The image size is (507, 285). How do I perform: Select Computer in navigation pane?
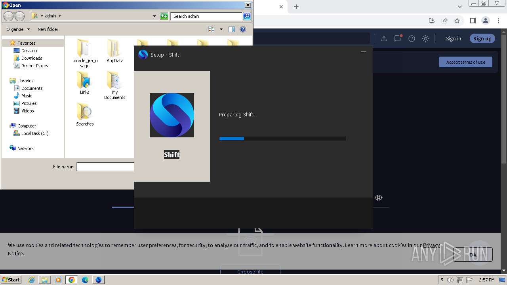tap(27, 125)
